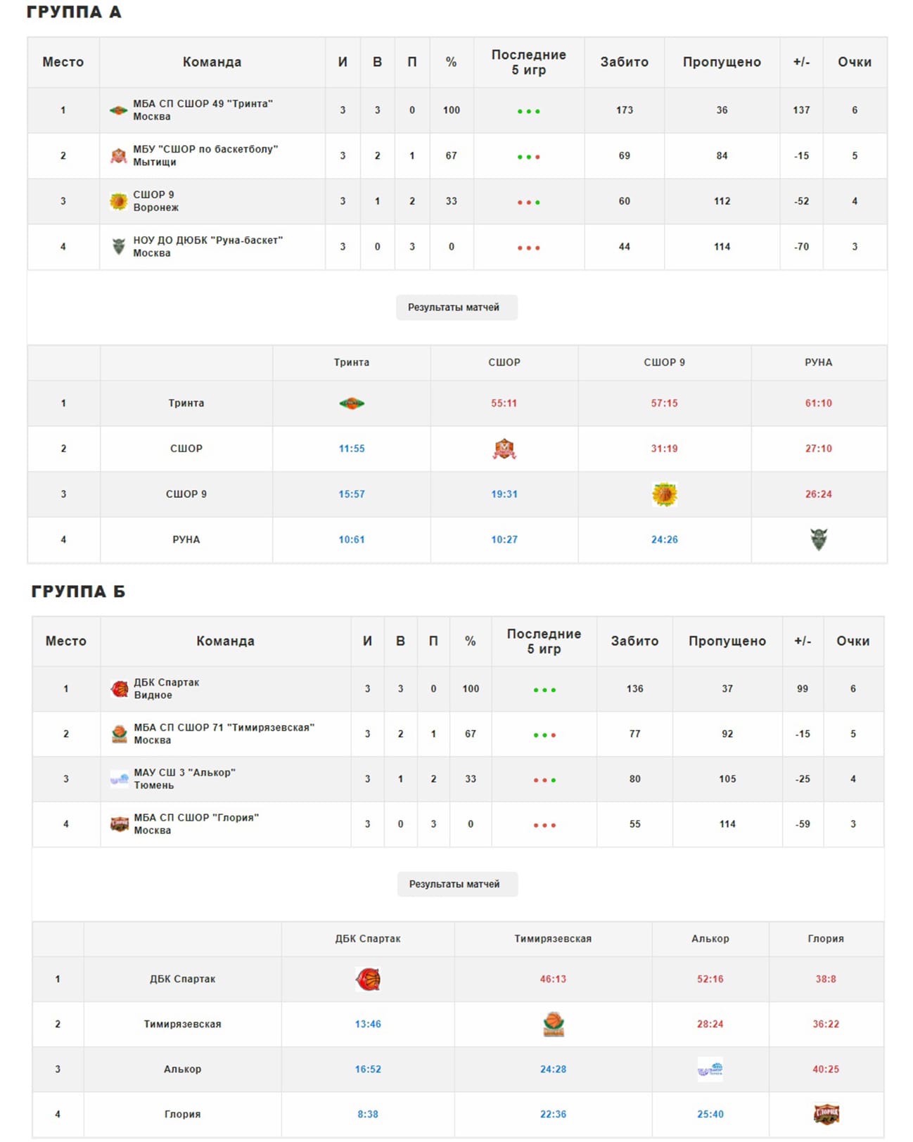This screenshot has width=913, height=1142.
Task: Click the Глория team logo in standings
Action: (120, 824)
